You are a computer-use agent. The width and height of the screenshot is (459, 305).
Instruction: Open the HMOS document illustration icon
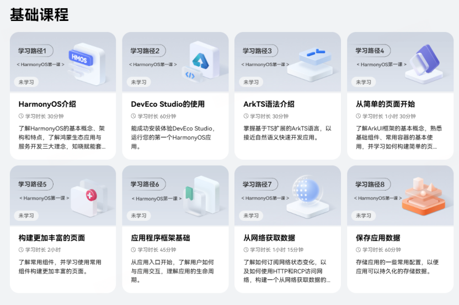(x=87, y=64)
